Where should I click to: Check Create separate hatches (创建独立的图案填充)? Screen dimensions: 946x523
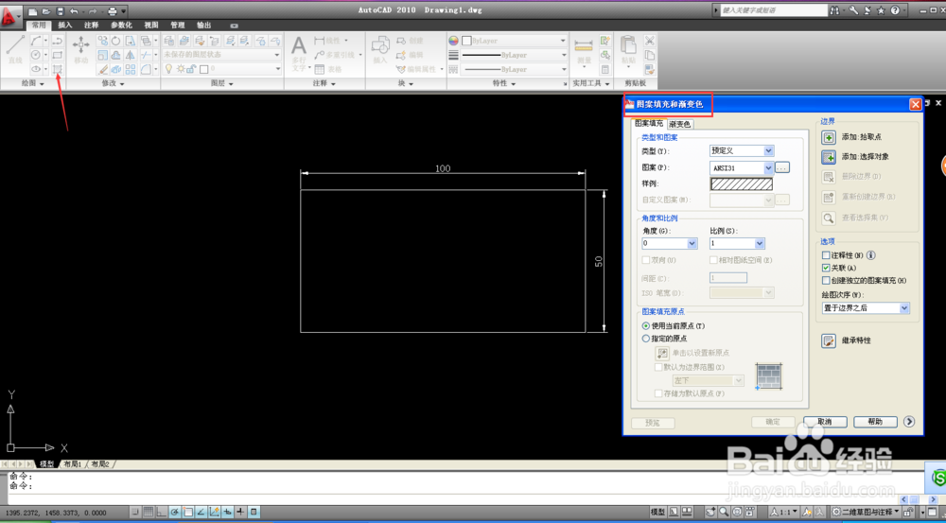pyautogui.click(x=826, y=281)
